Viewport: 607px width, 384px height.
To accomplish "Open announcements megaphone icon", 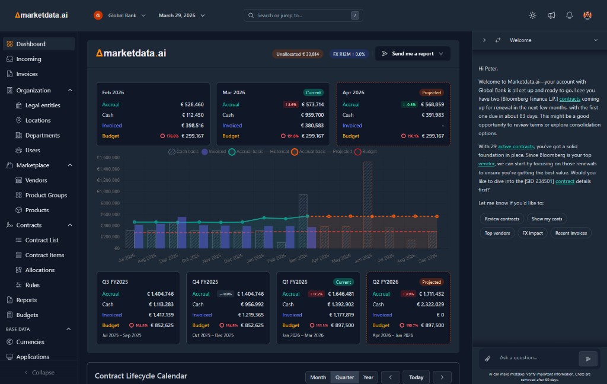I will coord(551,15).
